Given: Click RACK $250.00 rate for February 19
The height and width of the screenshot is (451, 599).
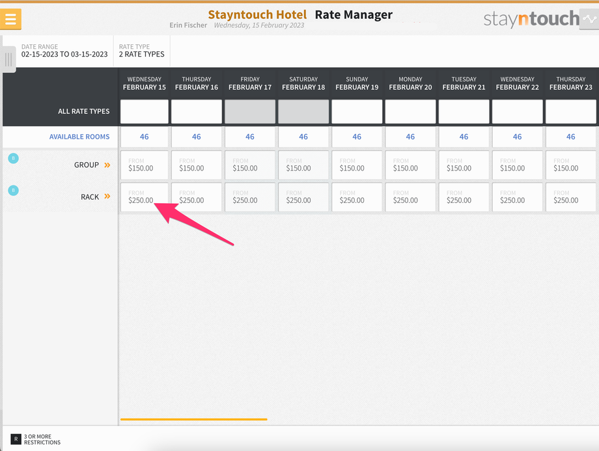Looking at the screenshot, I should 357,197.
